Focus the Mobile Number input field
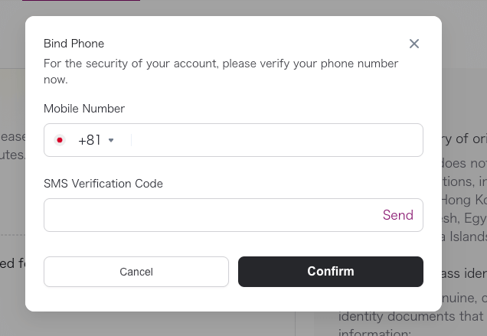Image resolution: width=487 pixels, height=336 pixels. tap(276, 140)
